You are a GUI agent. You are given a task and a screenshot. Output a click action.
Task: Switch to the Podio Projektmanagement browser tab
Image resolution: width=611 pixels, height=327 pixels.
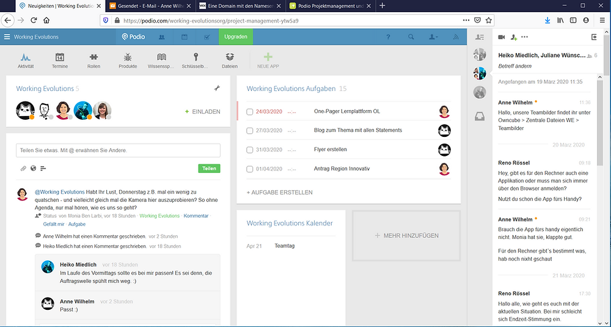331,6
